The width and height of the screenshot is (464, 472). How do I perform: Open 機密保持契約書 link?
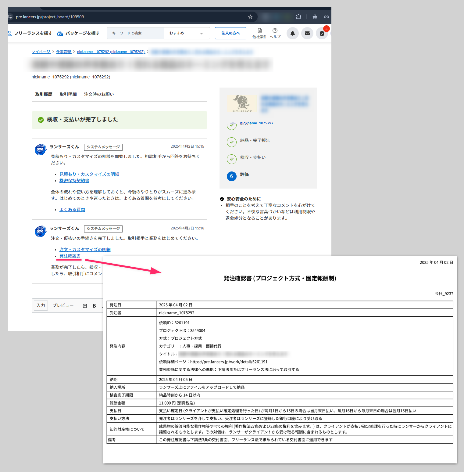click(x=74, y=181)
